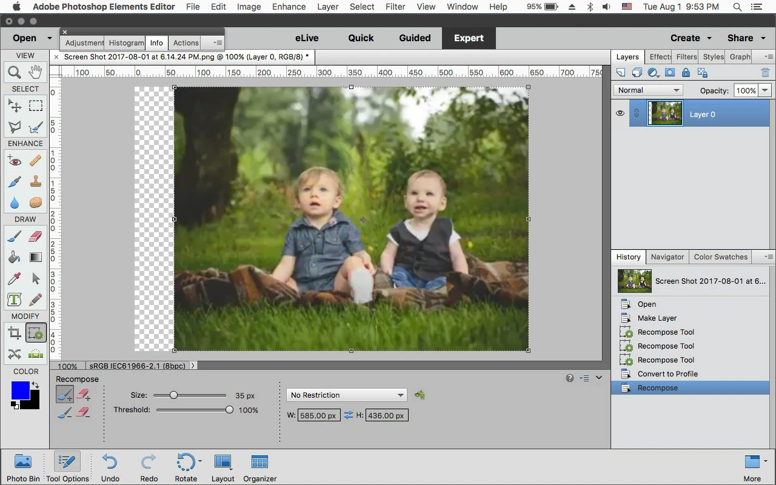Open the Organizer from bottom bar
The height and width of the screenshot is (485, 776).
click(260, 467)
